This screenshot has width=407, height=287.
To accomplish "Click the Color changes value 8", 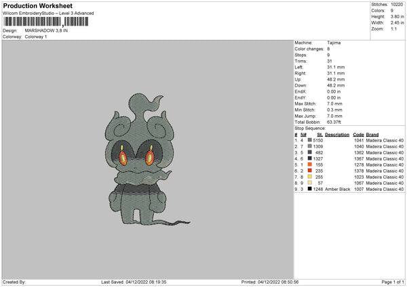I will pos(328,49).
